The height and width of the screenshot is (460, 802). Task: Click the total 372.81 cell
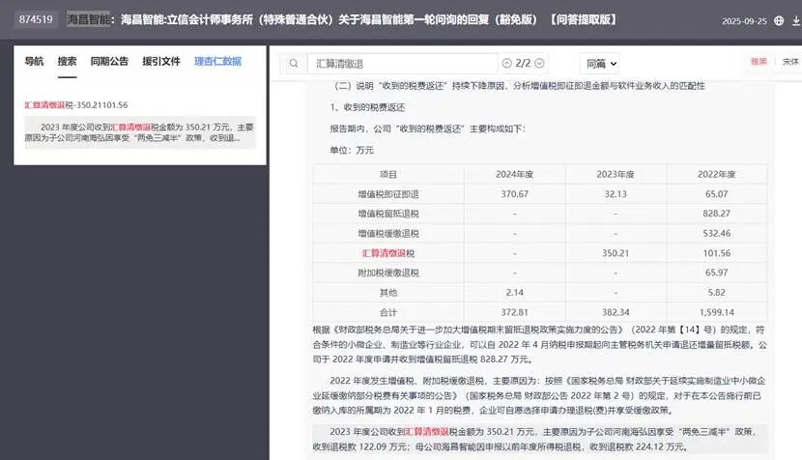click(515, 313)
